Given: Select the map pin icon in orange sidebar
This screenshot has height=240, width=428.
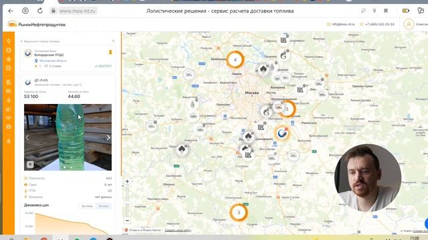Looking at the screenshot, I should click(9, 41).
